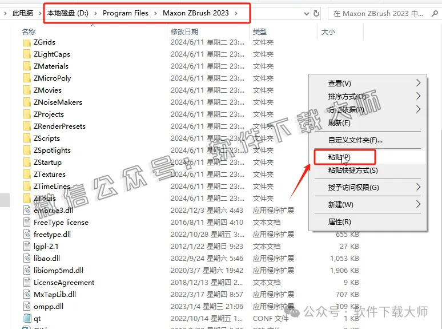Expand the 新建(W) submenu arrow
This screenshot has width=442, height=329.
tap(419, 204)
